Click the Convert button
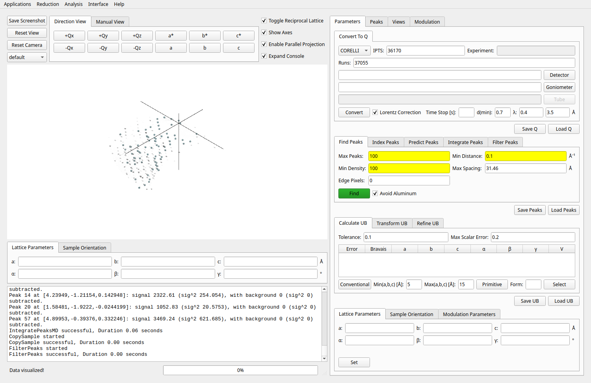 point(354,112)
